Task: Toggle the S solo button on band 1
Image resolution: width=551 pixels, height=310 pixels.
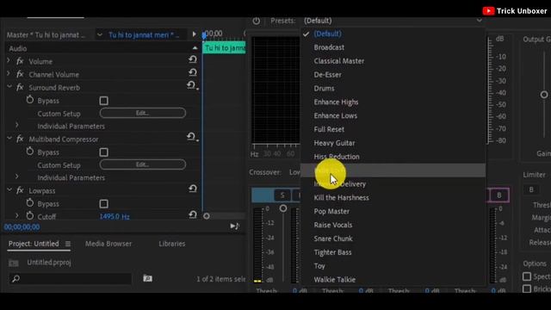Action: point(282,195)
